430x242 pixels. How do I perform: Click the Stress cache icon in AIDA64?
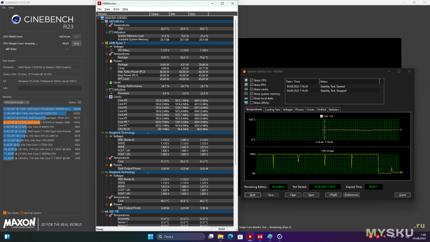pyautogui.click(x=246, y=89)
